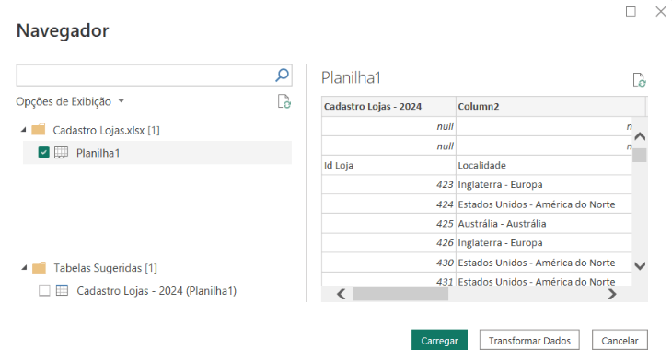Screen dimensions: 672x362
Task: Select the Planilha1 tree item
Action: pos(157,153)
